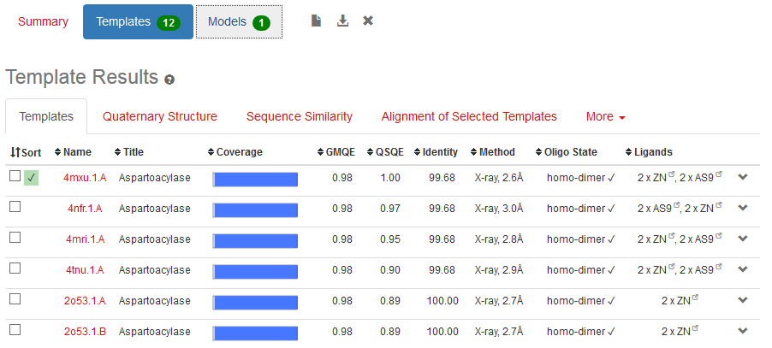Image resolution: width=772 pixels, height=348 pixels.
Task: Click the X delete icon in toolbar
Action: click(x=368, y=21)
